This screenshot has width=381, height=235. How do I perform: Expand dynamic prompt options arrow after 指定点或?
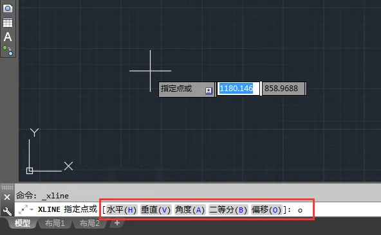tap(209, 91)
